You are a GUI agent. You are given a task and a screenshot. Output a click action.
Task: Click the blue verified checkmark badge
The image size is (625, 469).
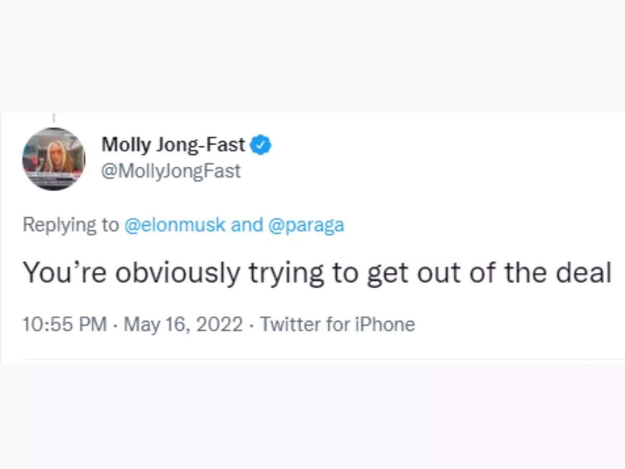[261, 144]
